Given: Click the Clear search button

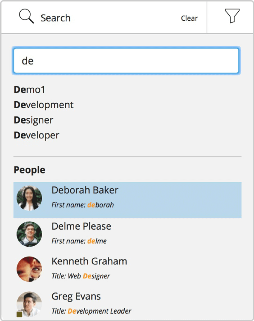Looking at the screenshot, I should (189, 18).
